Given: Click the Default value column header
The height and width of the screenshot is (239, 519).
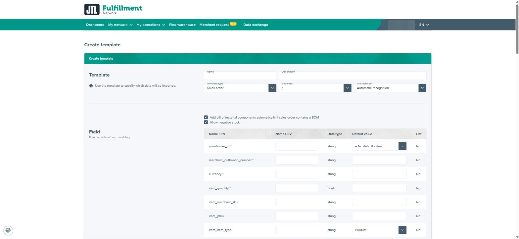Looking at the screenshot, I should [362, 134].
